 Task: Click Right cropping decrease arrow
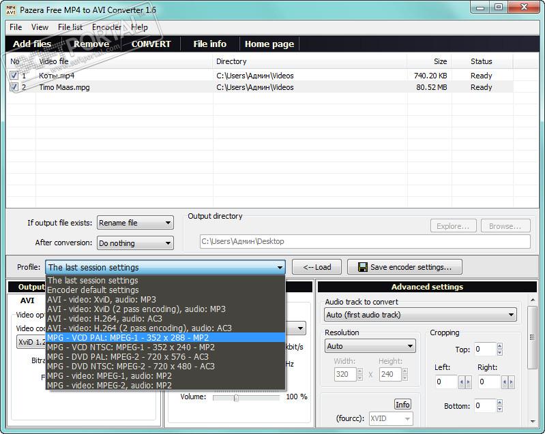pos(505,382)
